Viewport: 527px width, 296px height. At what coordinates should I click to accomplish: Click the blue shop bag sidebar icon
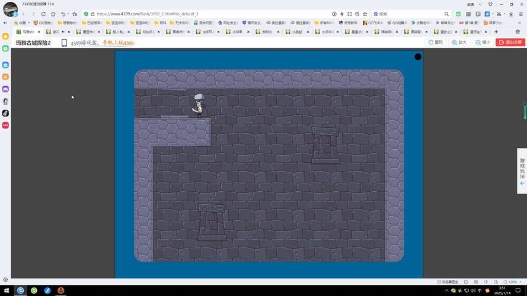[x=5, y=65]
